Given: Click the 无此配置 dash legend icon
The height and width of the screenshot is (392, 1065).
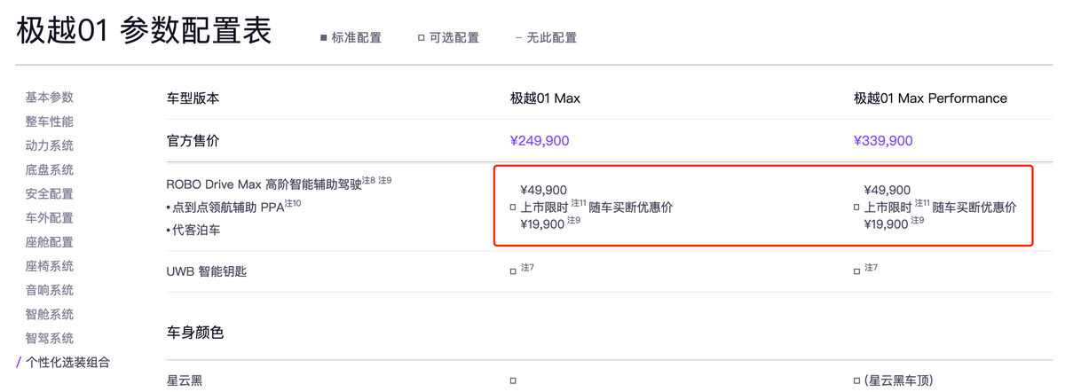Looking at the screenshot, I should click(x=518, y=38).
